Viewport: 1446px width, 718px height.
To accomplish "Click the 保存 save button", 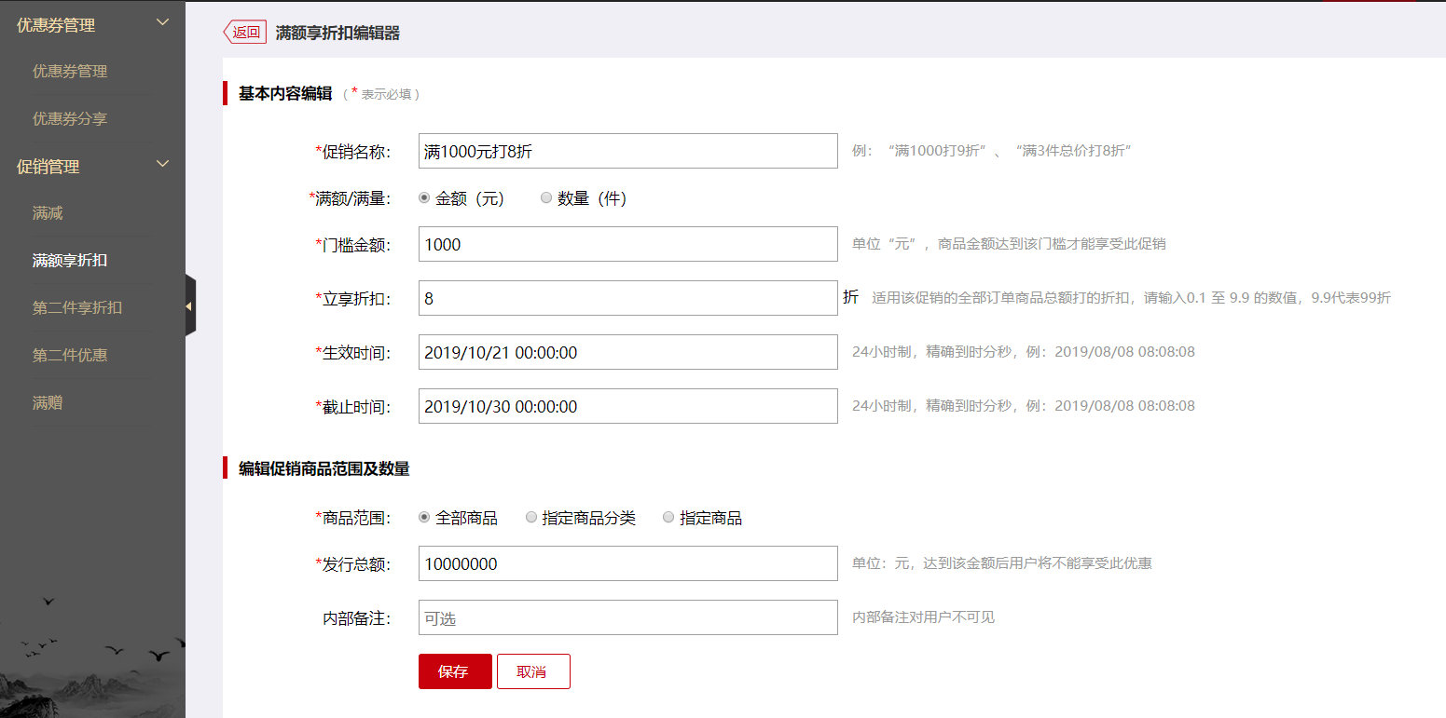I will pyautogui.click(x=455, y=671).
